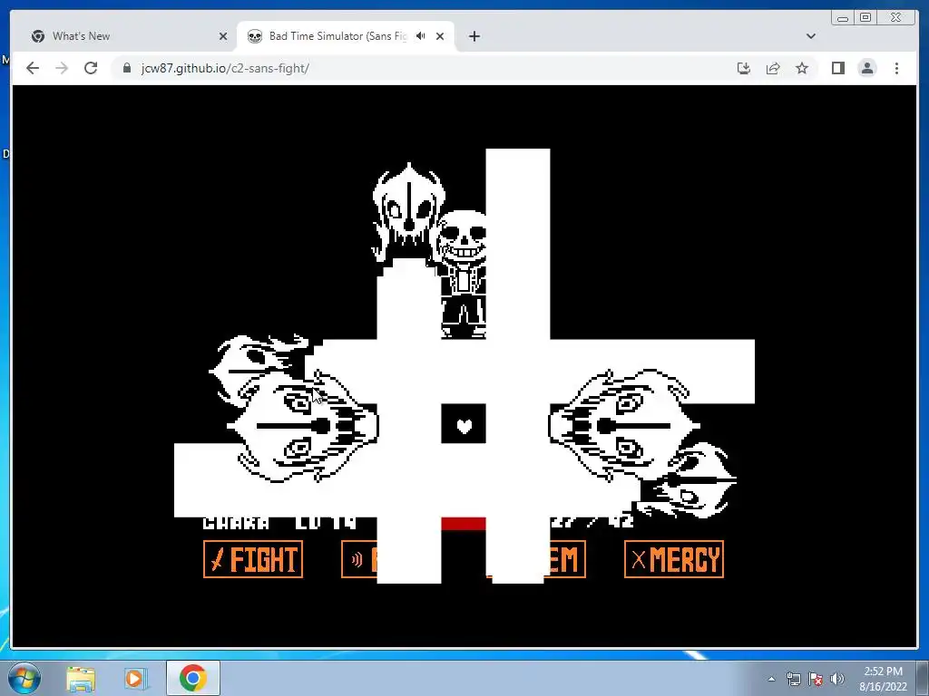View site security lock info
Screen dimensions: 929x696
pyautogui.click(x=126, y=68)
